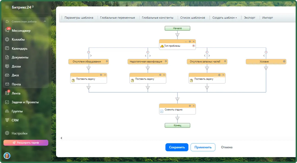Open settings gear of Тип проблемы block

tap(190, 41)
